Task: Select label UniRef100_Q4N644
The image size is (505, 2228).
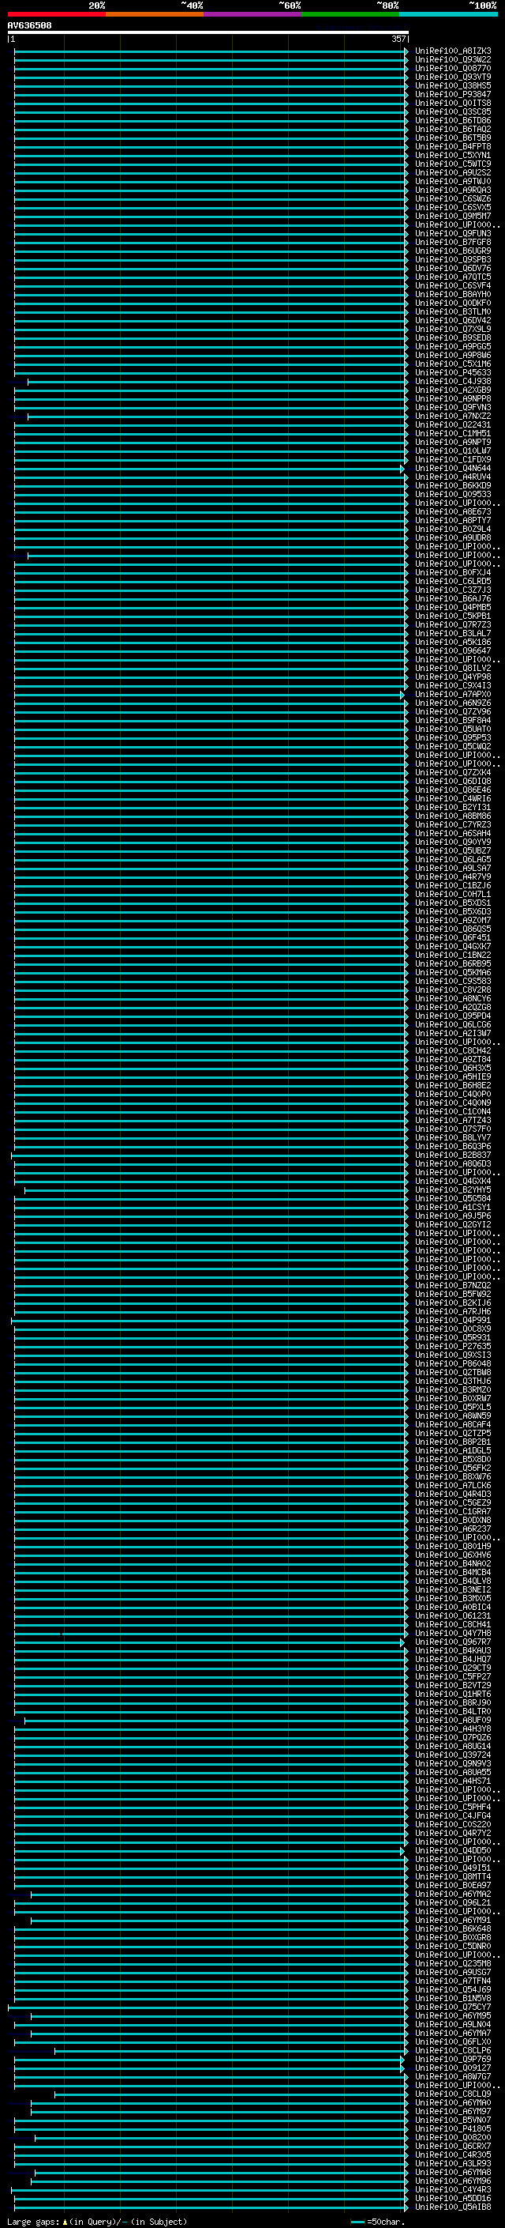Action: tap(452, 468)
